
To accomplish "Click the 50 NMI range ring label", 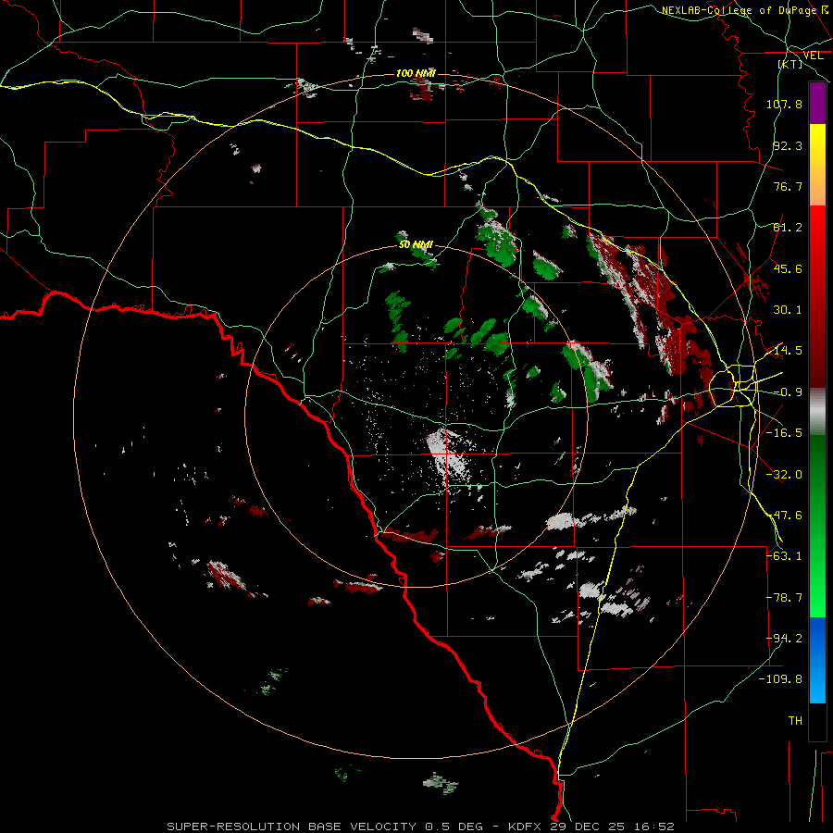I will (x=416, y=245).
